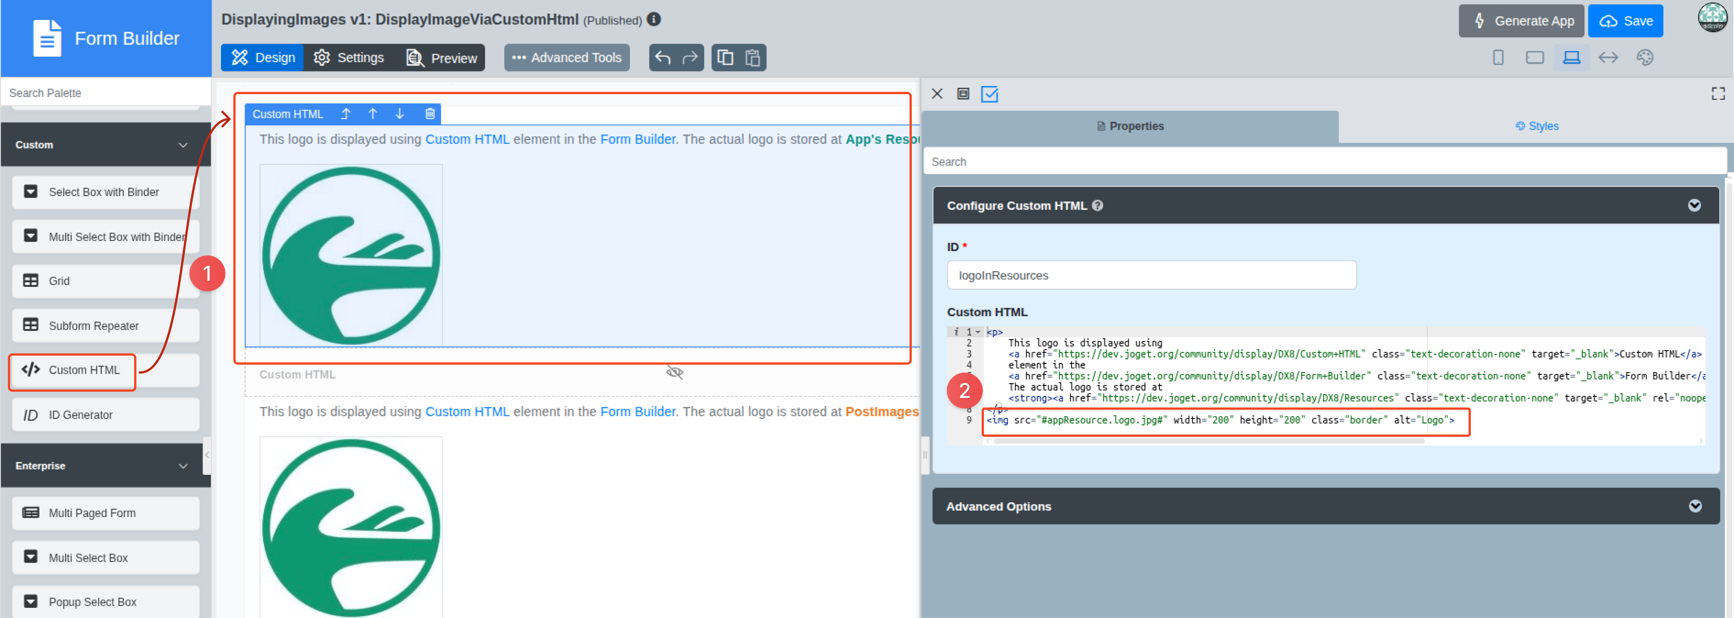Open Settings tab
Image resolution: width=1734 pixels, height=618 pixels.
click(349, 58)
